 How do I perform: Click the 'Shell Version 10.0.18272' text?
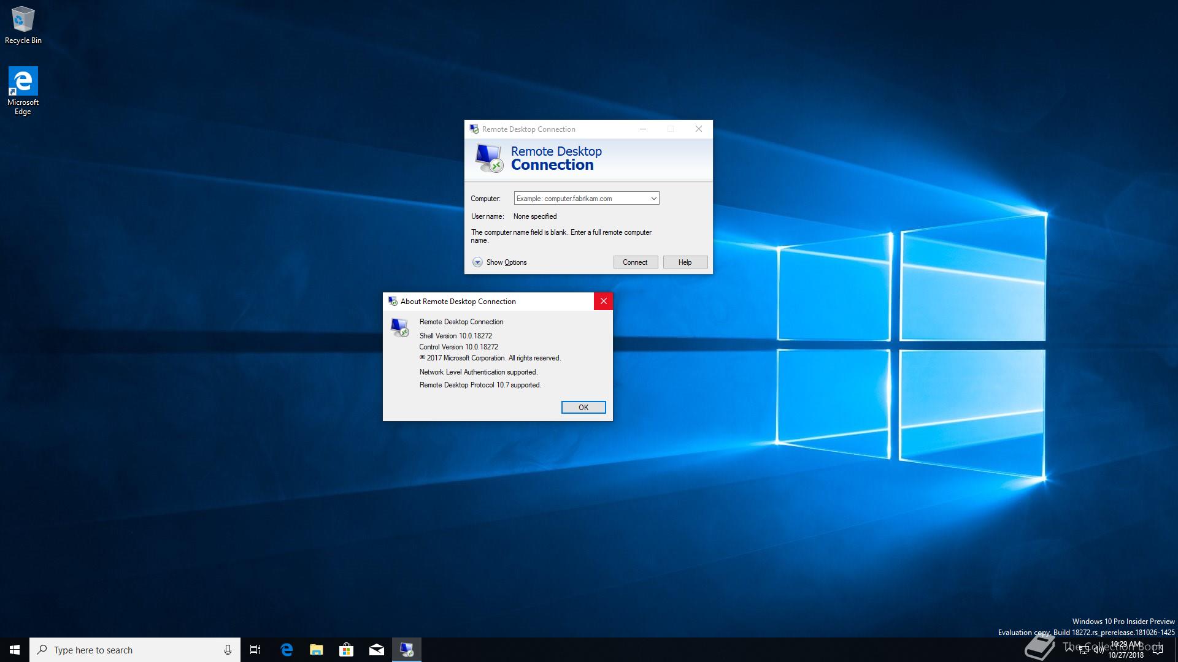click(x=456, y=336)
